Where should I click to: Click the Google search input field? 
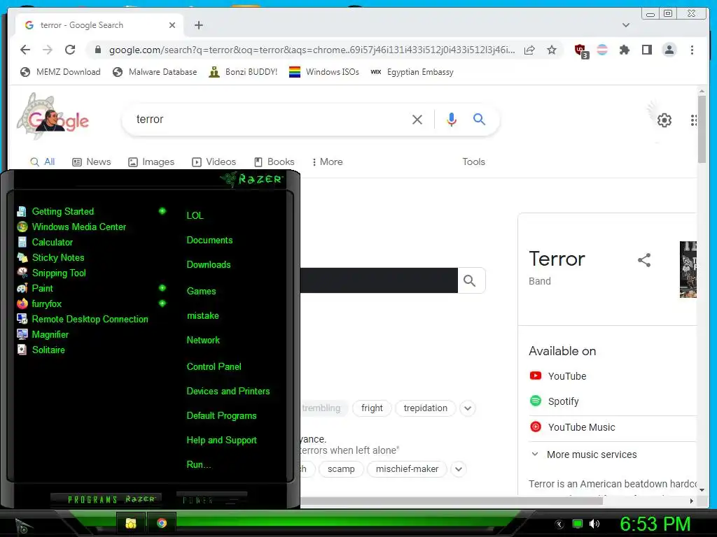(x=270, y=119)
